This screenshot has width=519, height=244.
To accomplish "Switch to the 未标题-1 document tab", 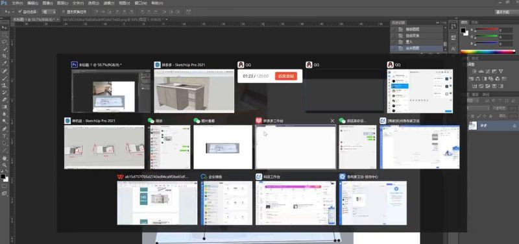I will pyautogui.click(x=34, y=19).
